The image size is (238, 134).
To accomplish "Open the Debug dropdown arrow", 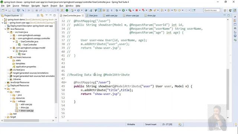I will pos(120,10).
